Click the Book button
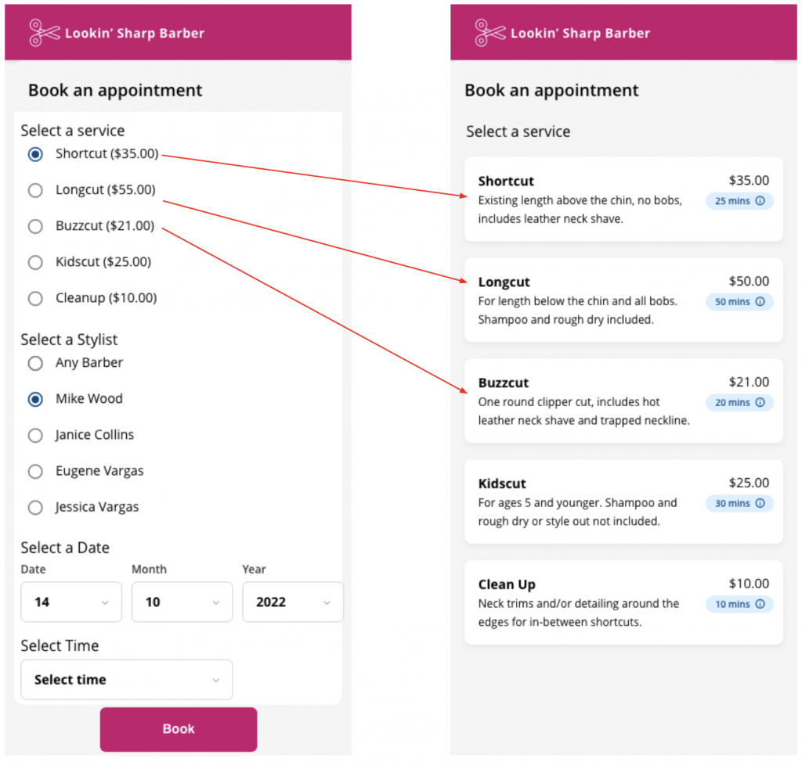 point(178,728)
